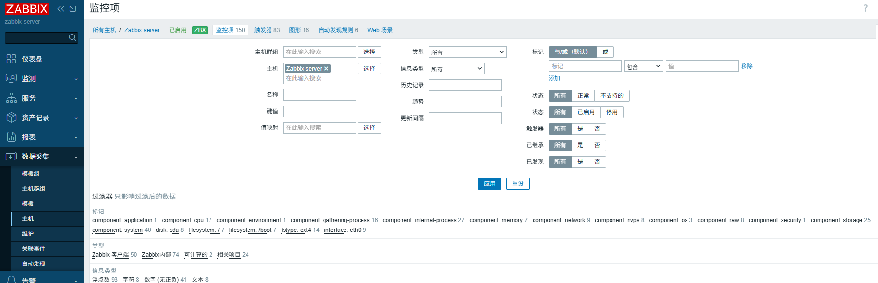The height and width of the screenshot is (283, 878).
Task: Hide sidebar using the expand-box icon
Action: point(73,9)
